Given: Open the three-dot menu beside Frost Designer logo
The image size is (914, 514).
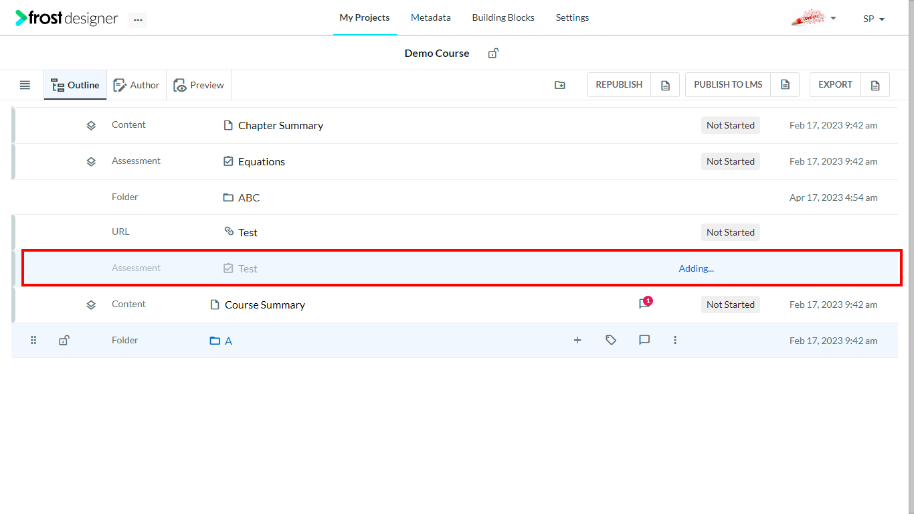Looking at the screenshot, I should pos(138,20).
